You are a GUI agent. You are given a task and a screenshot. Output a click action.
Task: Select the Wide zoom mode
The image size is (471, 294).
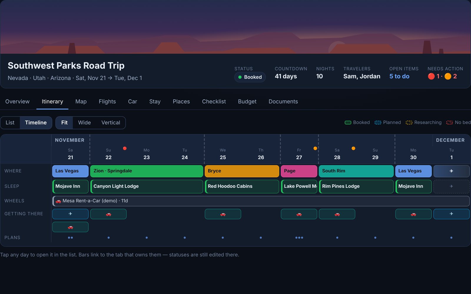pos(84,123)
